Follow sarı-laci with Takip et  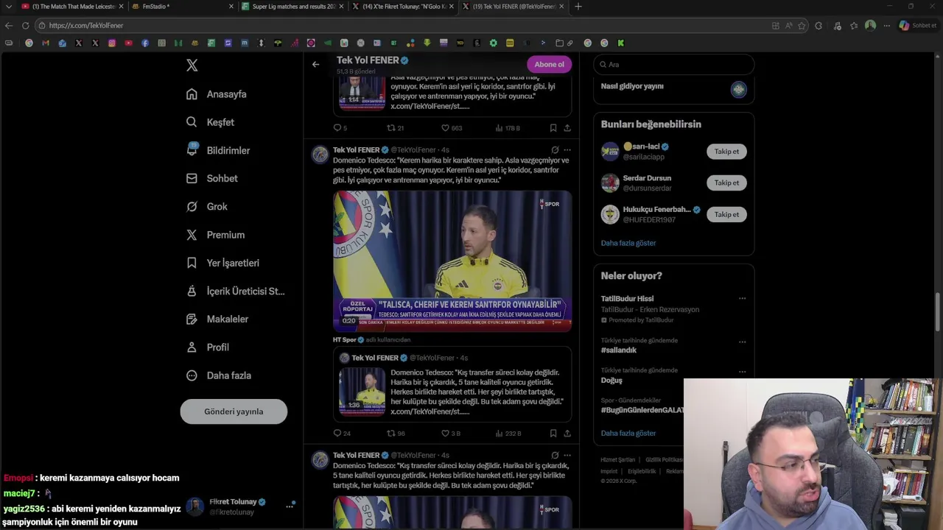pos(726,152)
